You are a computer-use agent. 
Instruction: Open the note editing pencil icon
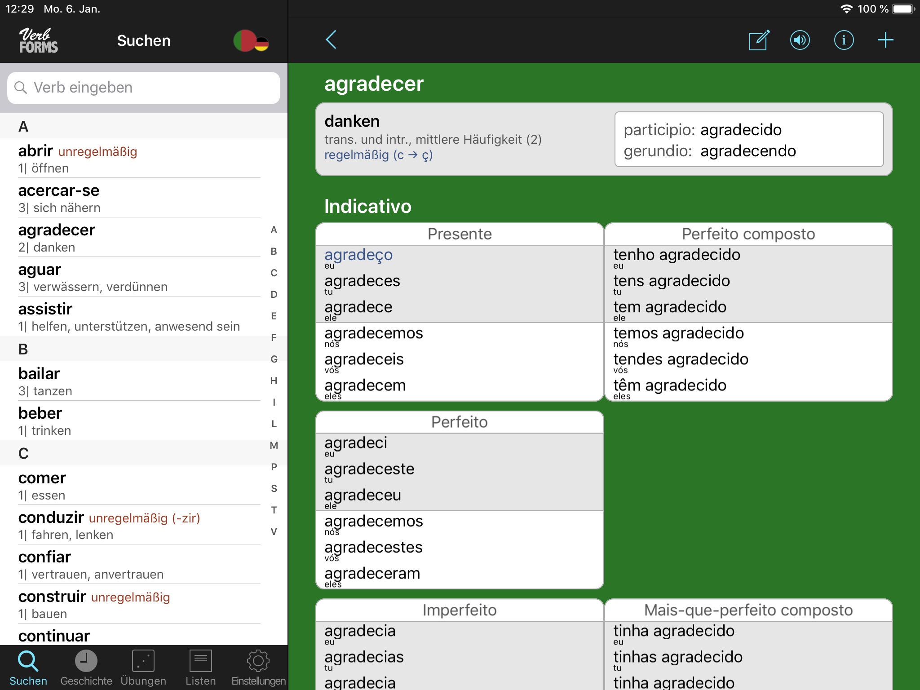coord(759,40)
